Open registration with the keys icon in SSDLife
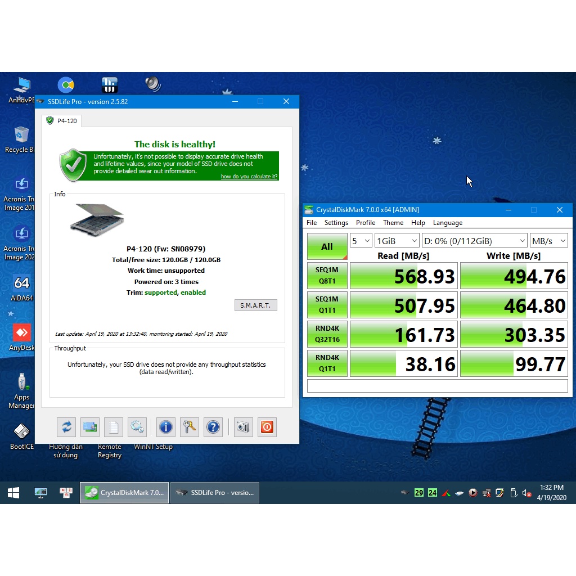 [189, 427]
